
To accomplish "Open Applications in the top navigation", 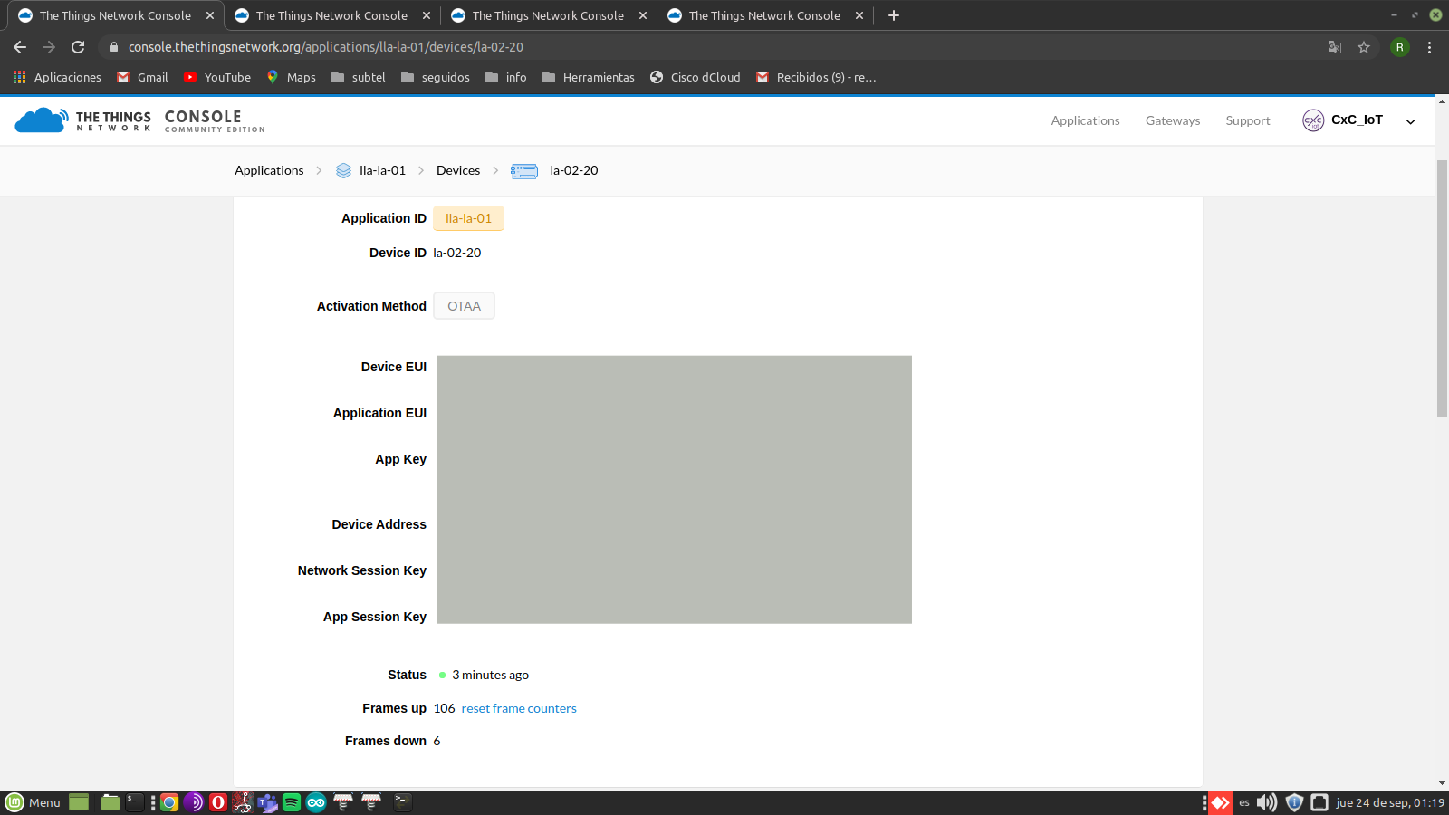I will [x=1085, y=120].
